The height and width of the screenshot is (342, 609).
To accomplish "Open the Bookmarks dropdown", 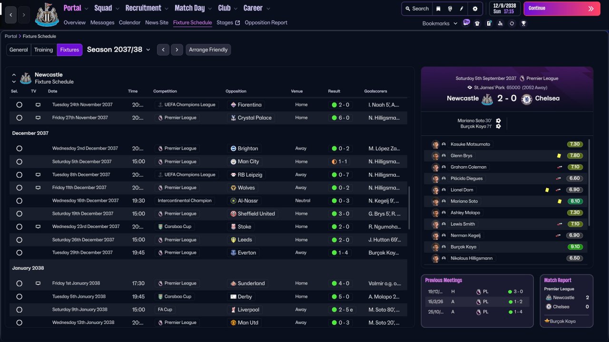I will coord(440,23).
